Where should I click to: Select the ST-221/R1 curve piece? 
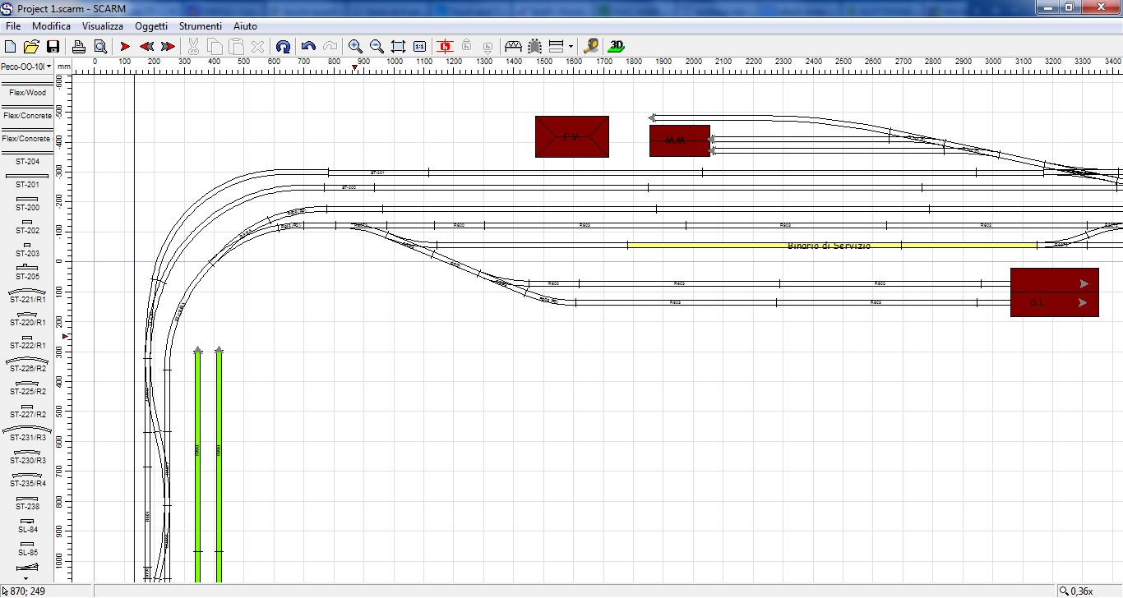coord(27,296)
